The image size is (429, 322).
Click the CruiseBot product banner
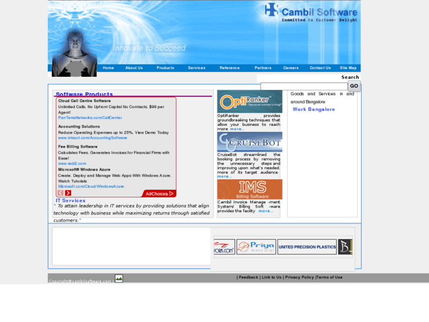(250, 142)
